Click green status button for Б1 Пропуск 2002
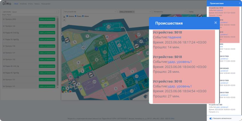The image size is (242, 121). (x=47, y=19)
